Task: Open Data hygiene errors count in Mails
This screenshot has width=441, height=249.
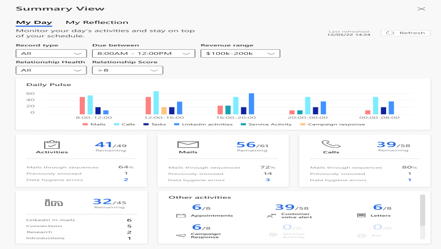Action: pos(267,180)
